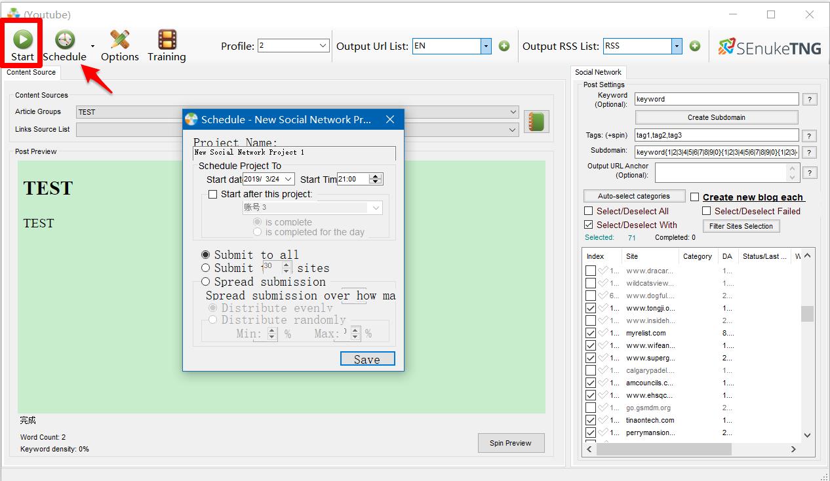The height and width of the screenshot is (481, 830).
Task: Click the vertical scrollbar thumb of the sites list
Action: coord(807,313)
